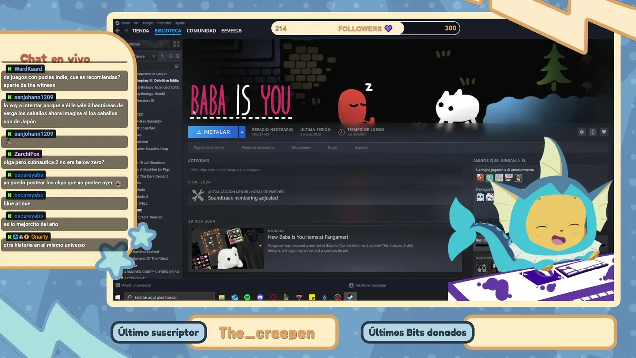Click the first avatar under '5 amigos jugaron'
The height and width of the screenshot is (358, 636).
tap(480, 177)
